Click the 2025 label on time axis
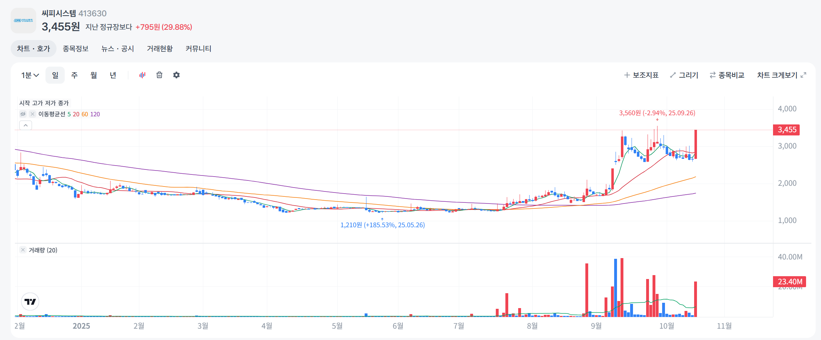This screenshot has height=340, width=821. [81, 326]
